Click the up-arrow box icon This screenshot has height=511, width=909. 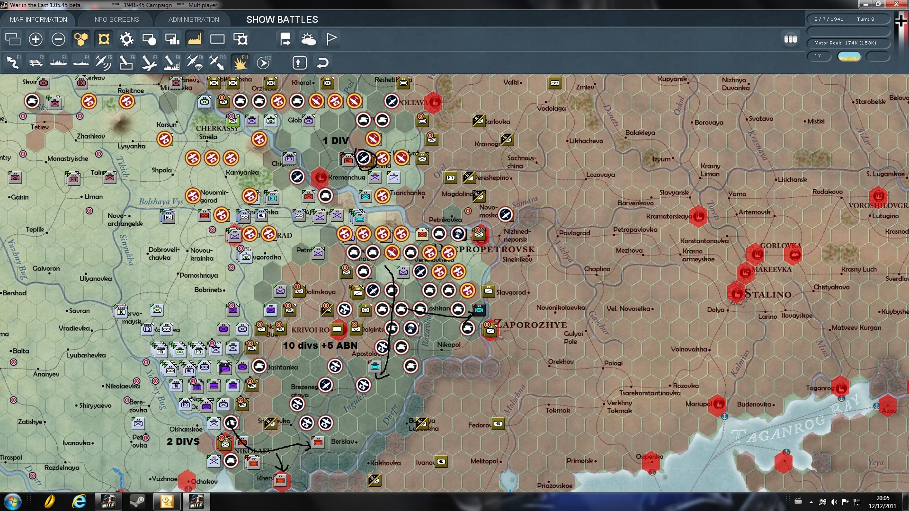299,62
